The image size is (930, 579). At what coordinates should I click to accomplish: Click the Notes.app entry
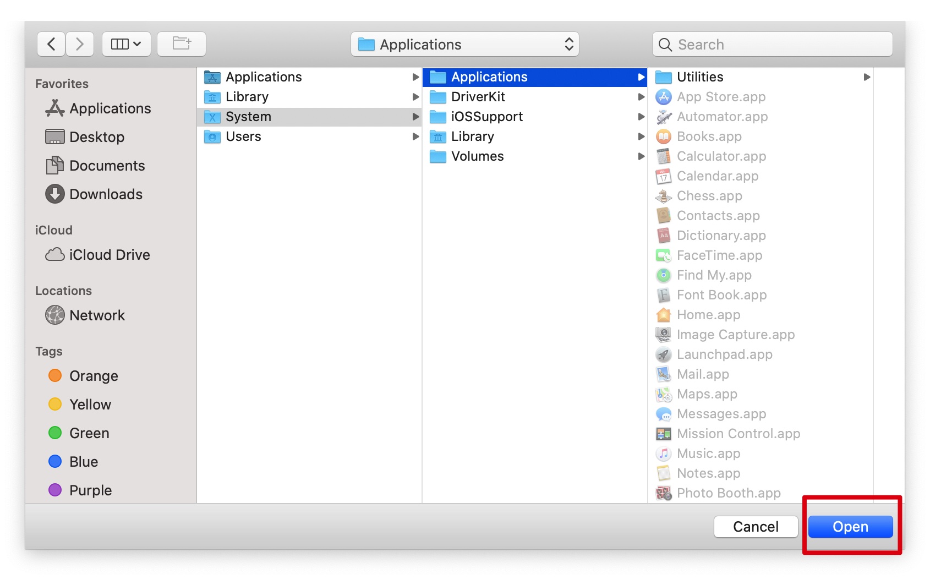[761, 473]
